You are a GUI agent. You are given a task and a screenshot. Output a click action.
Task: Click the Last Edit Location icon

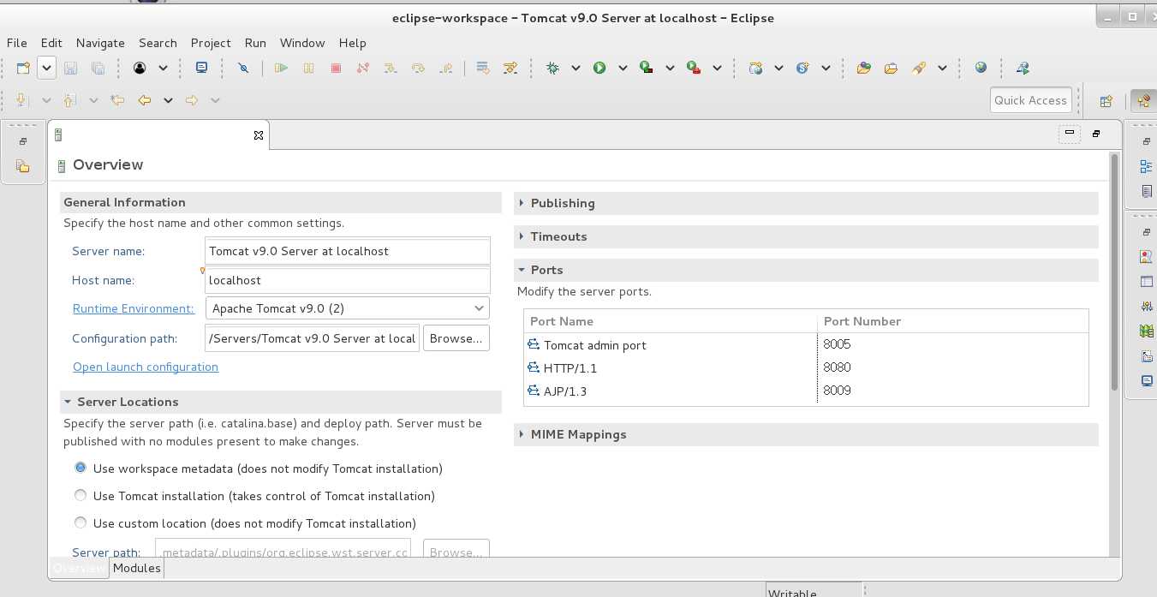(x=117, y=100)
